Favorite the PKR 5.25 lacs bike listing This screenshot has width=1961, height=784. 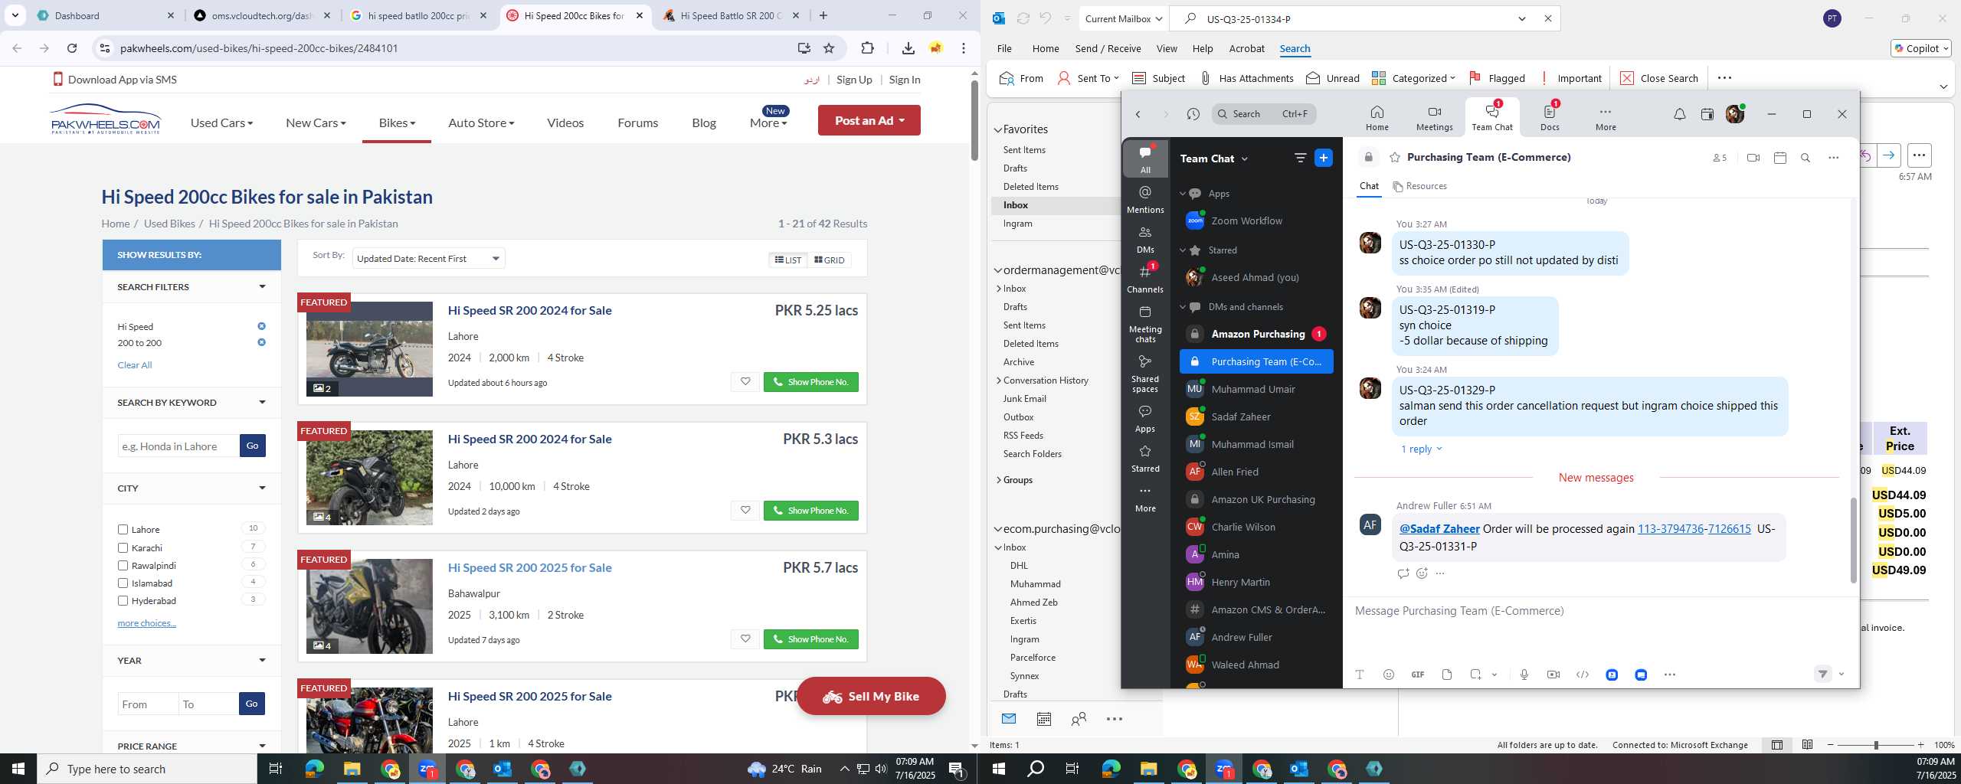click(745, 381)
